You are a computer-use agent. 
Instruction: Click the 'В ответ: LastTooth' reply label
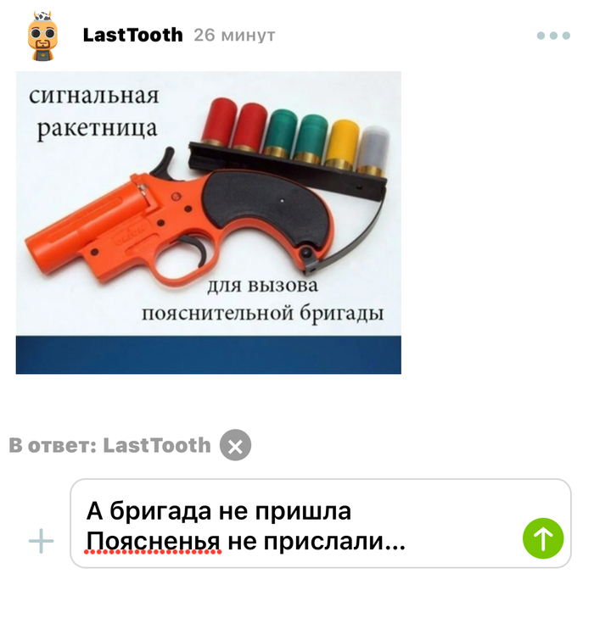click(109, 445)
